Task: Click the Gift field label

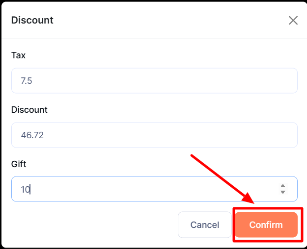Action: (18, 164)
